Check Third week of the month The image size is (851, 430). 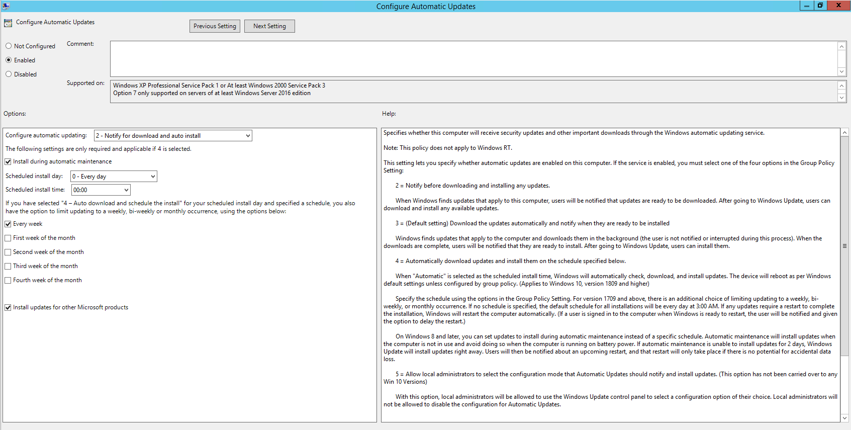pyautogui.click(x=8, y=267)
